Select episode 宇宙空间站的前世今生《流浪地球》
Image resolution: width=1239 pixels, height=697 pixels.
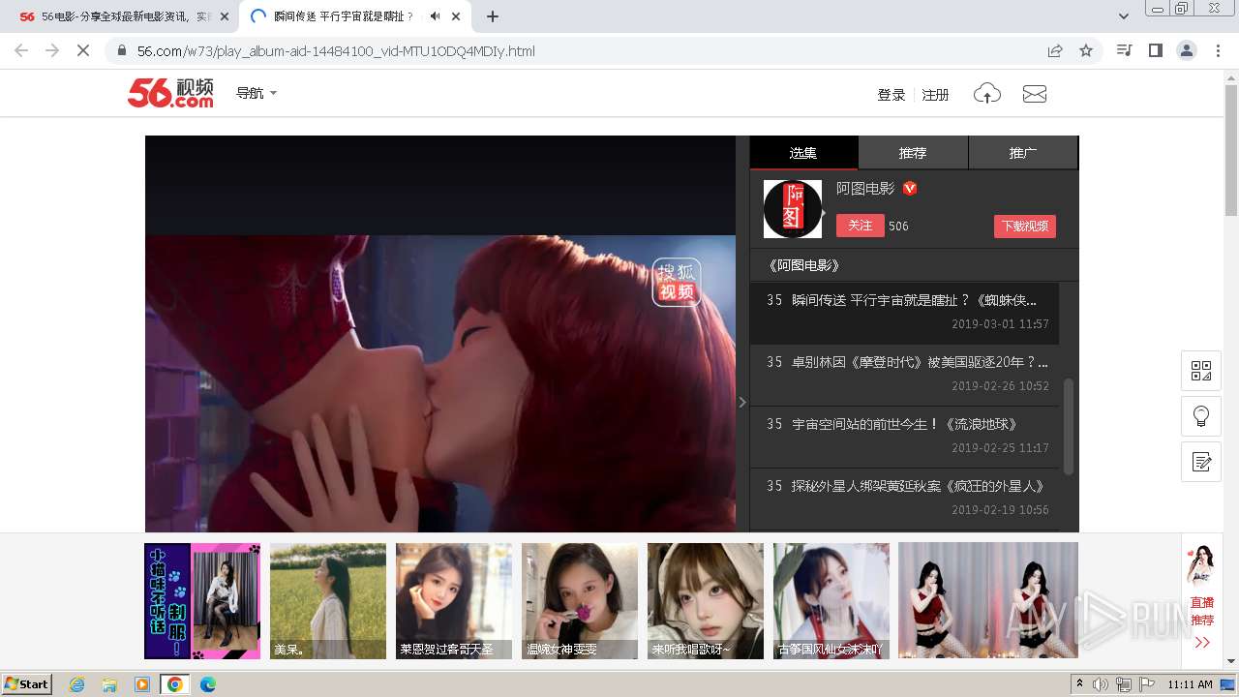[904, 437]
